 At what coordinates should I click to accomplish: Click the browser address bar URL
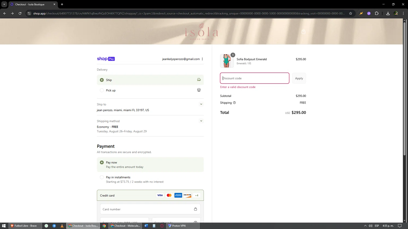[x=189, y=13]
